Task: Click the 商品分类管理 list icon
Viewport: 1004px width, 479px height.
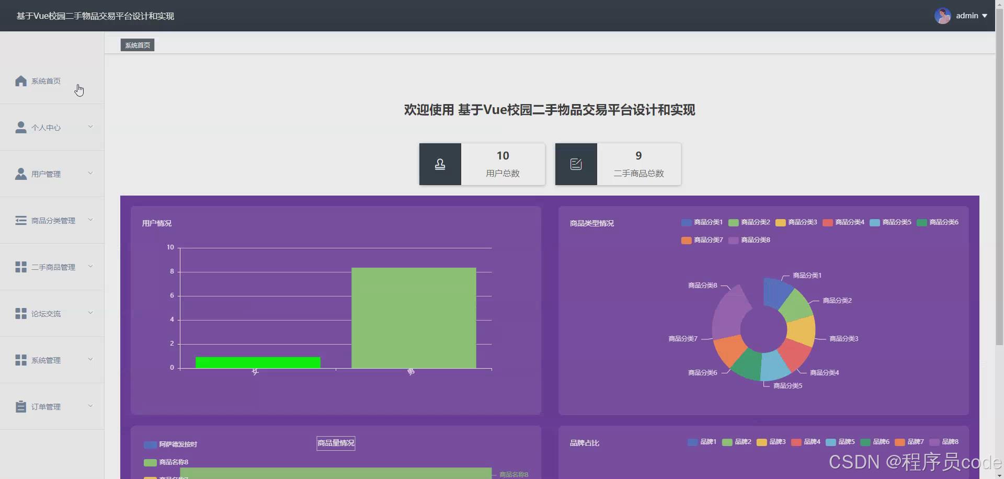Action: click(x=20, y=220)
